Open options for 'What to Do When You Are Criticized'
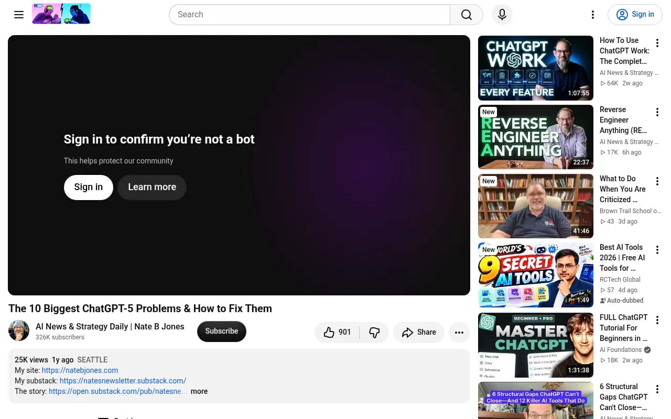The image size is (671, 419). tap(657, 181)
